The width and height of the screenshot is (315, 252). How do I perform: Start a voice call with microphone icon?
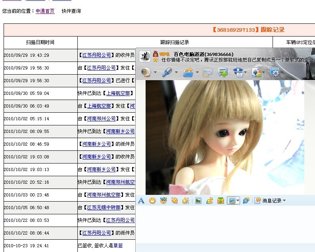167,72
